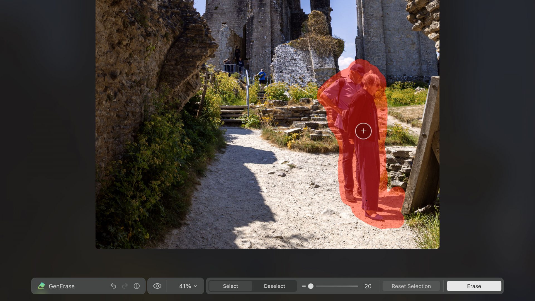Click the brush size value 20

(x=368, y=286)
